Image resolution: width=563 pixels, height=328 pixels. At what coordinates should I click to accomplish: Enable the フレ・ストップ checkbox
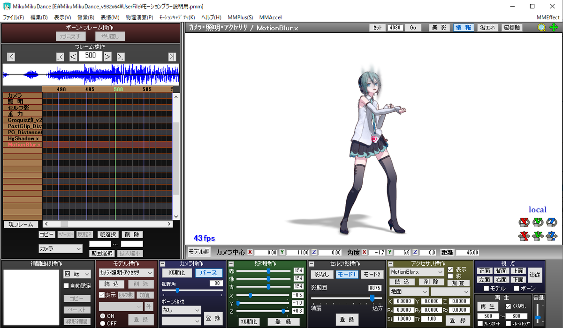(508, 323)
